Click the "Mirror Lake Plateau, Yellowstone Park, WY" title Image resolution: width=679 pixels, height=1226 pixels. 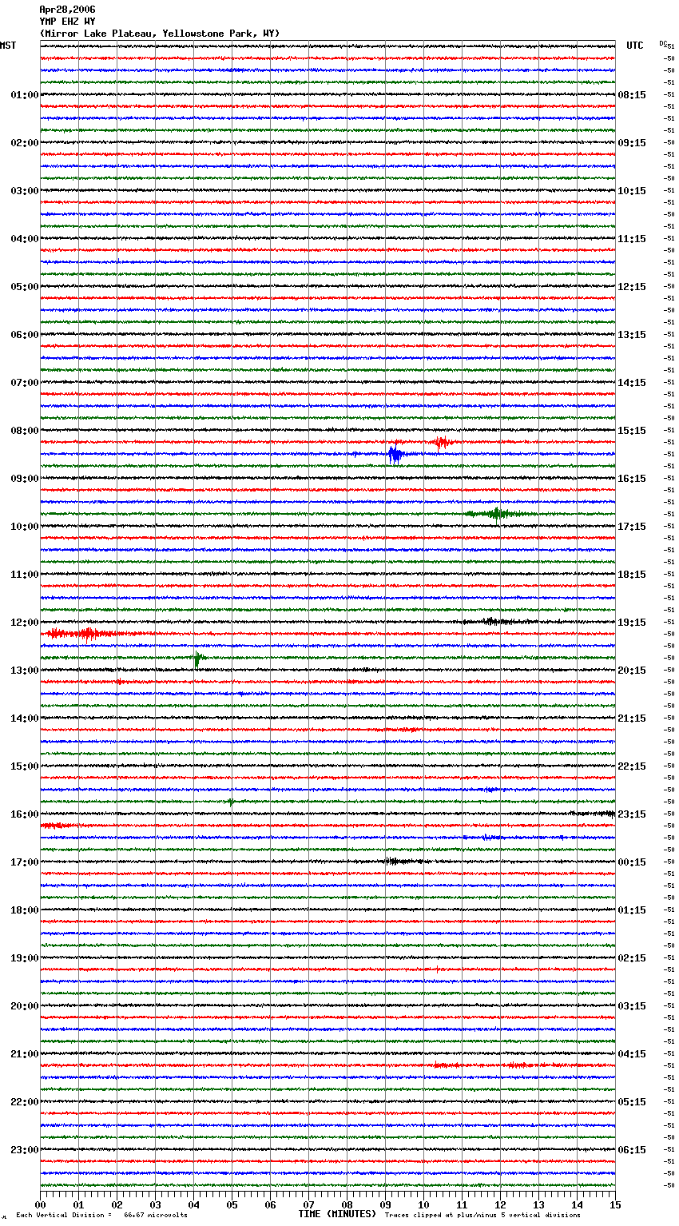(x=160, y=34)
